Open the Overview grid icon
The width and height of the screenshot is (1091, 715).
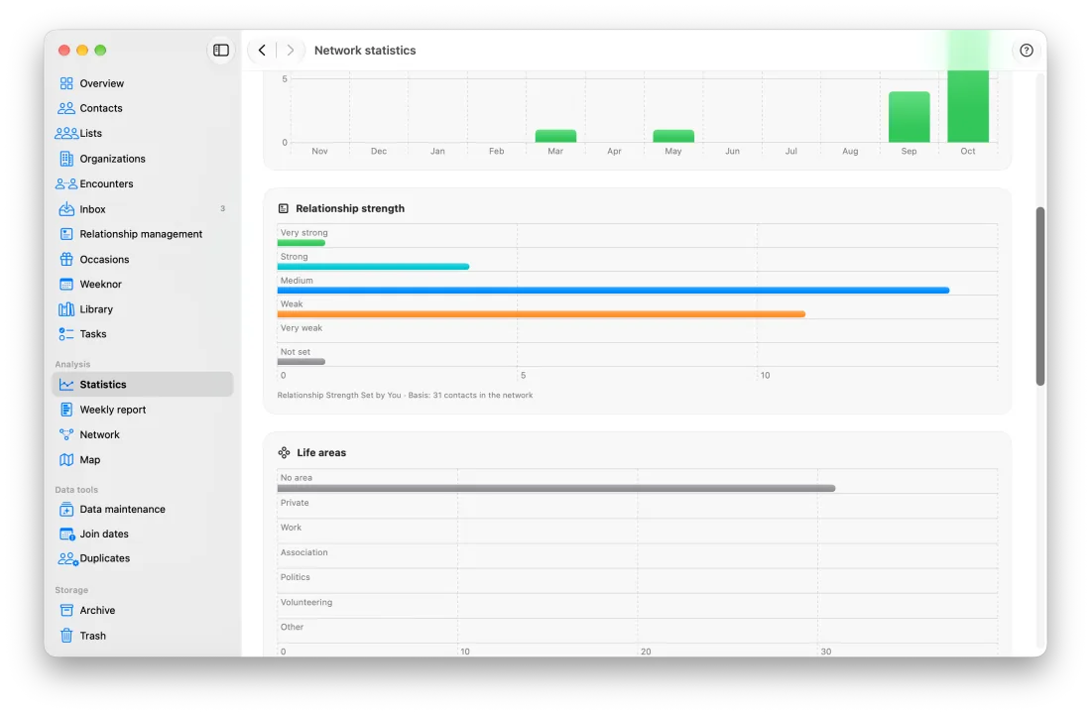coord(66,83)
